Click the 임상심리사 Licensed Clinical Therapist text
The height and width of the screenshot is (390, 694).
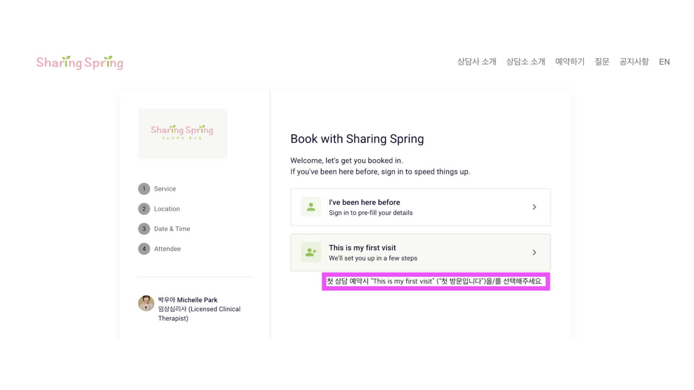point(199,313)
